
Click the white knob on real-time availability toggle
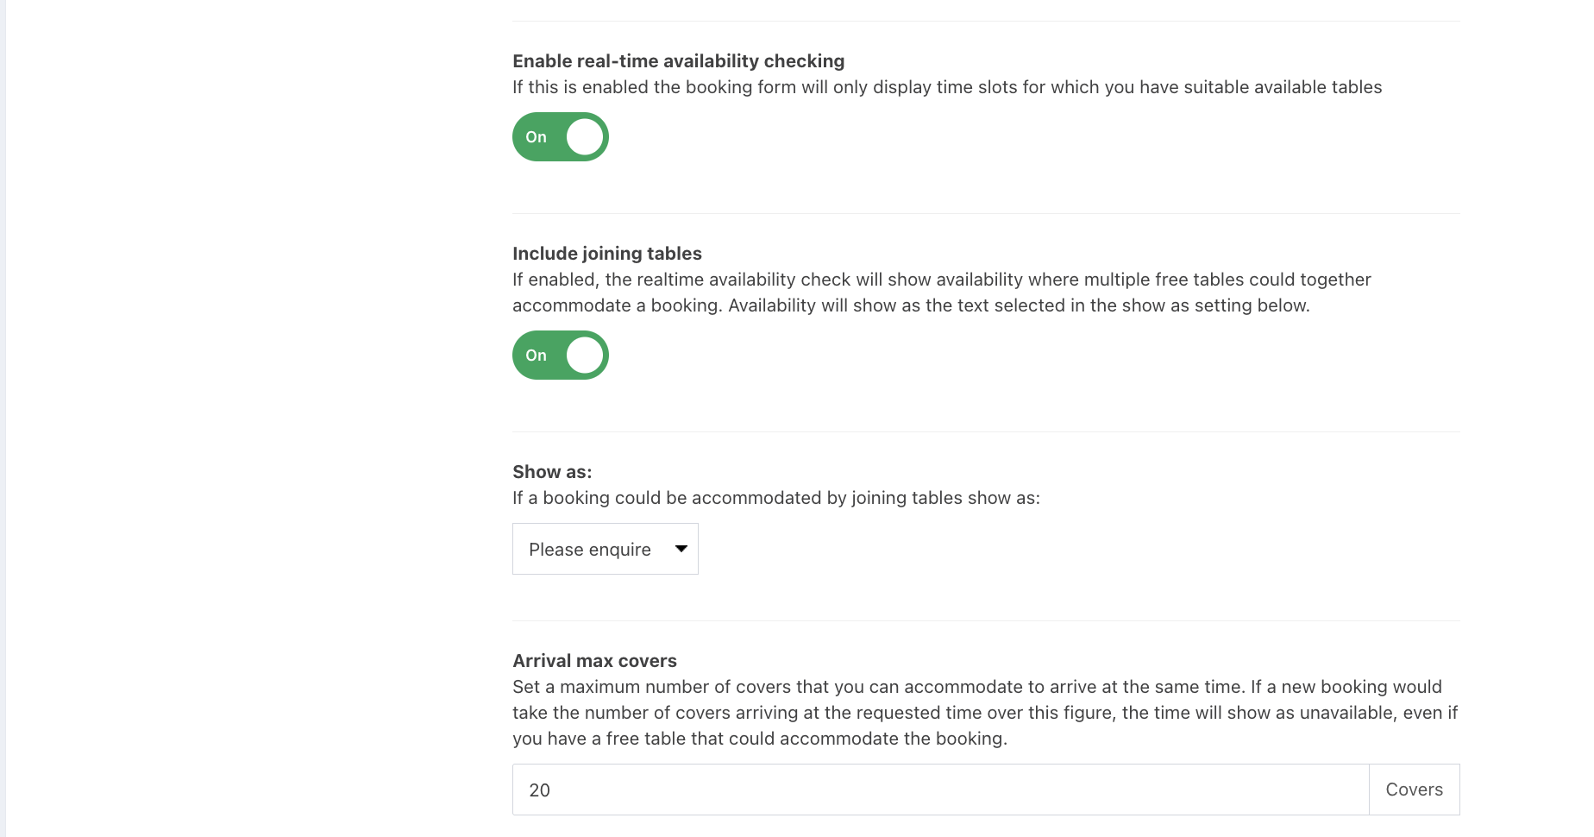point(585,137)
